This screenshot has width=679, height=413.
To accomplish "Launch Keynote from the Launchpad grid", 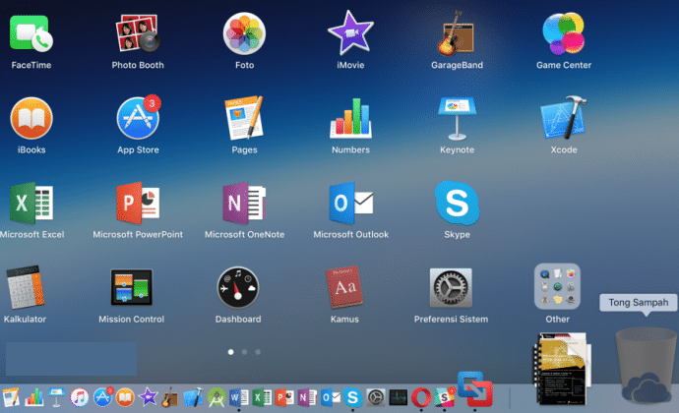I will pos(457,119).
